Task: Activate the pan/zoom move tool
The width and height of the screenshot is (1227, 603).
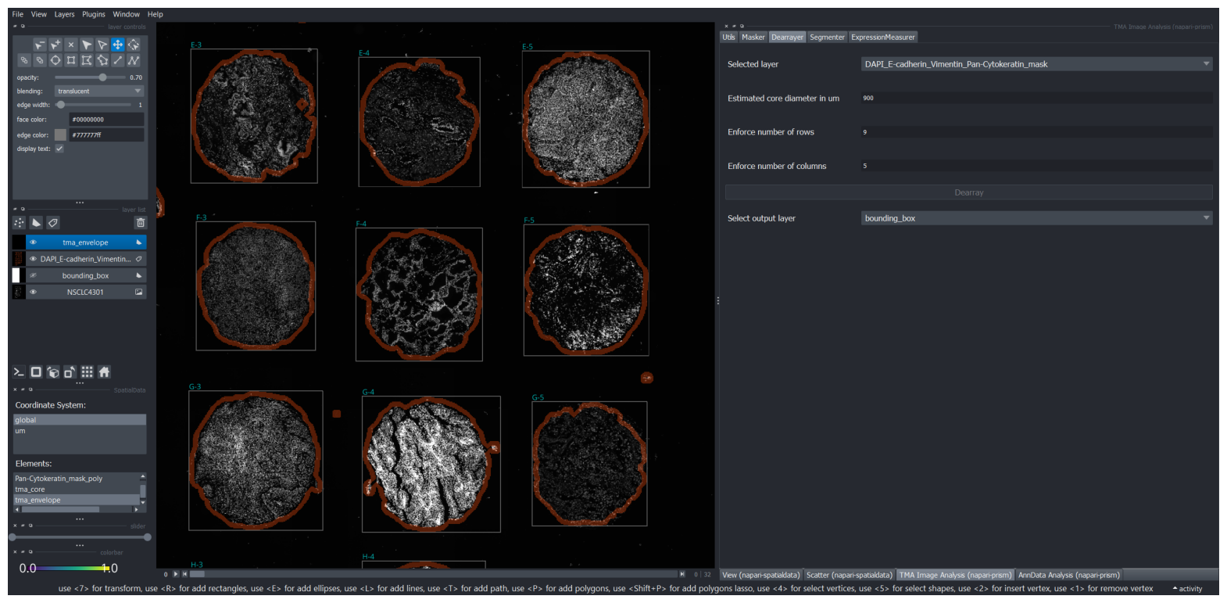Action: pos(118,45)
